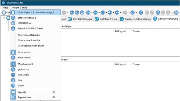Select the Details view icon
This screenshot has width=180, height=101.
point(13,86)
